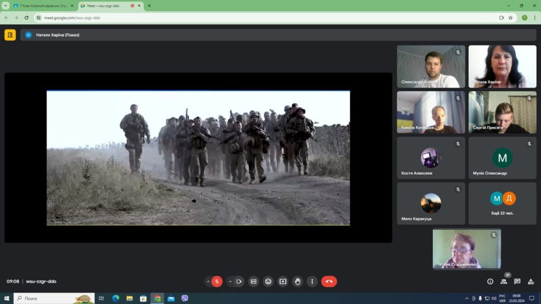Viewport: 541px width, 304px height.
Task: Reload the current page
Action: tap(26, 18)
